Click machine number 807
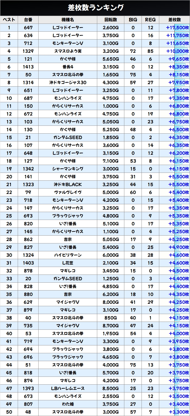The height and width of the screenshot is (416, 190). 28,404
